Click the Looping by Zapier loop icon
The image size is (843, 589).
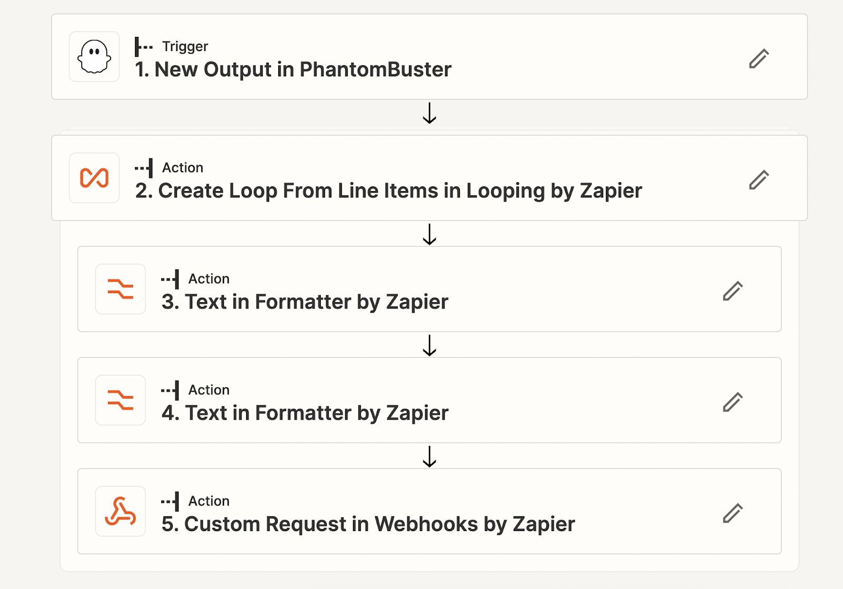point(94,178)
